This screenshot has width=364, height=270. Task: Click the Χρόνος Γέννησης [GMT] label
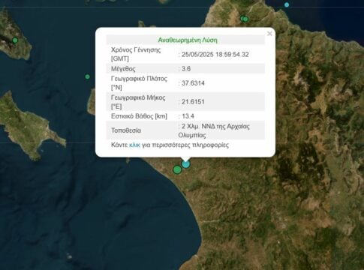point(136,54)
